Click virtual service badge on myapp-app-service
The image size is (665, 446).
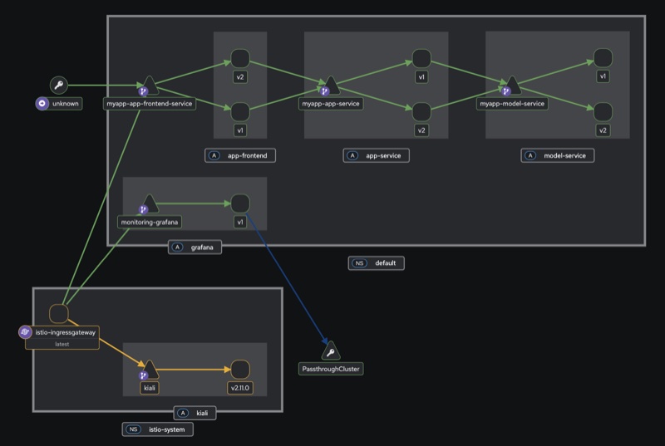pyautogui.click(x=324, y=91)
